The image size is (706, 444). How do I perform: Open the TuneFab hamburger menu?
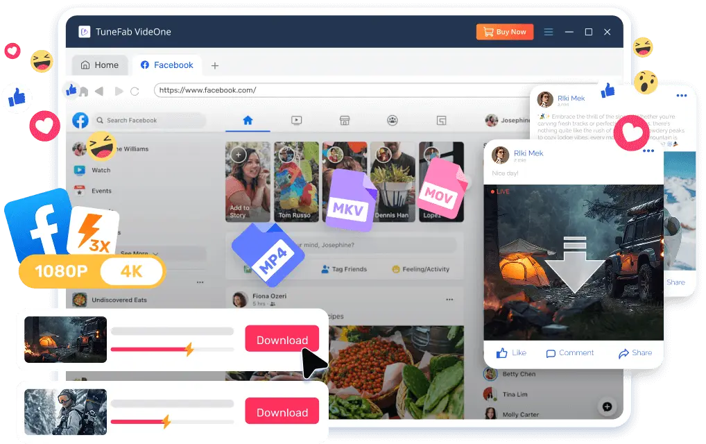click(x=548, y=32)
